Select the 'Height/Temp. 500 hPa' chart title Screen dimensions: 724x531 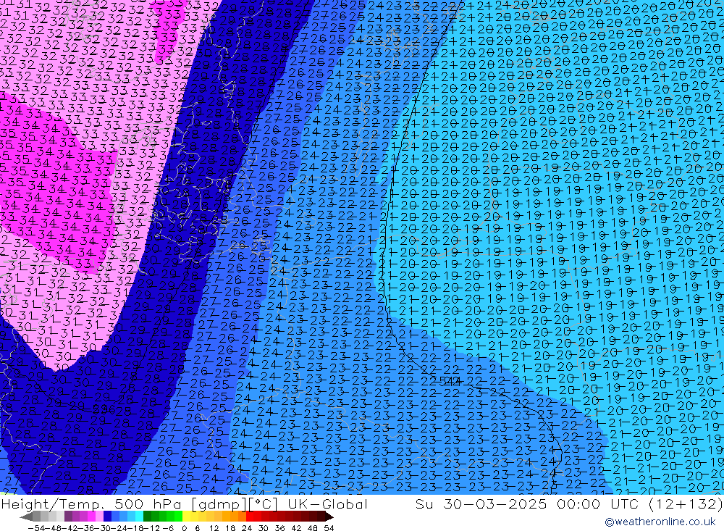coord(91,504)
